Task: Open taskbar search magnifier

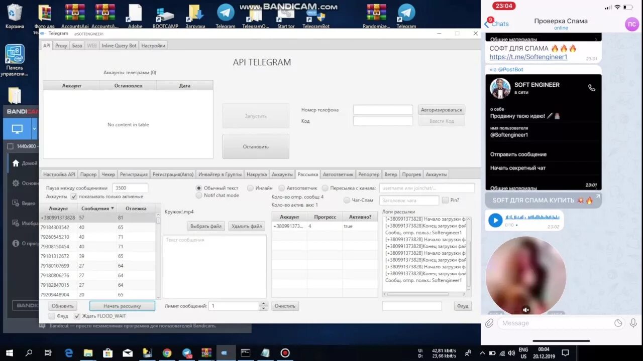Action: coord(29,353)
